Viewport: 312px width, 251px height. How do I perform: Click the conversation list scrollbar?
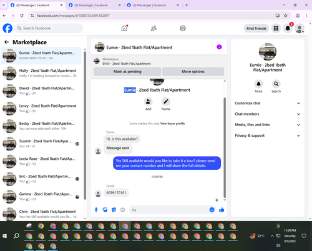(85, 125)
